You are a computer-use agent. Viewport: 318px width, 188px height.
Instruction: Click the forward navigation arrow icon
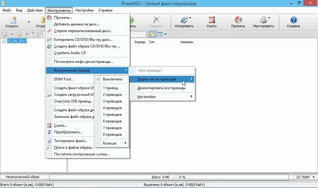(x=19, y=34)
